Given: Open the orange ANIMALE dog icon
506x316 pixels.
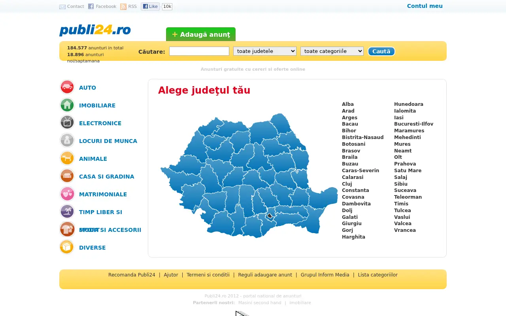Looking at the screenshot, I should tap(67, 158).
